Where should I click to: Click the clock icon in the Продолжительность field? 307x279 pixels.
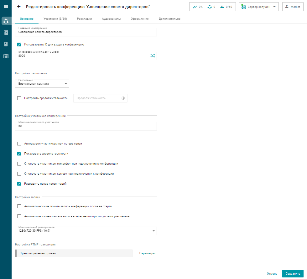(123, 98)
